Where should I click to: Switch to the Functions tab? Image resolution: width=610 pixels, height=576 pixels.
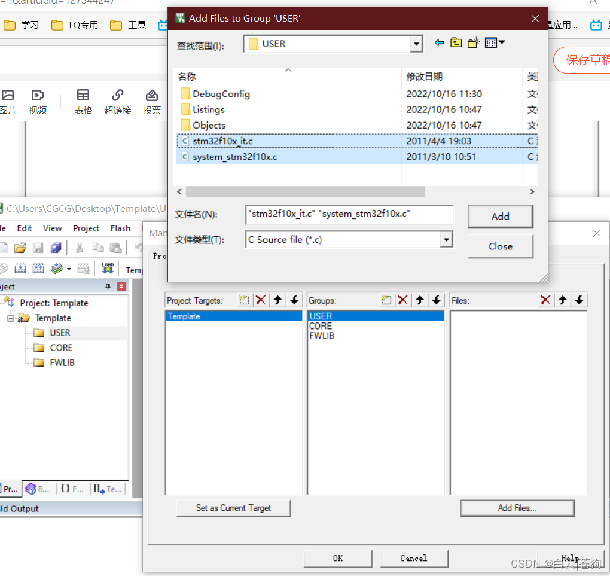pos(72,489)
